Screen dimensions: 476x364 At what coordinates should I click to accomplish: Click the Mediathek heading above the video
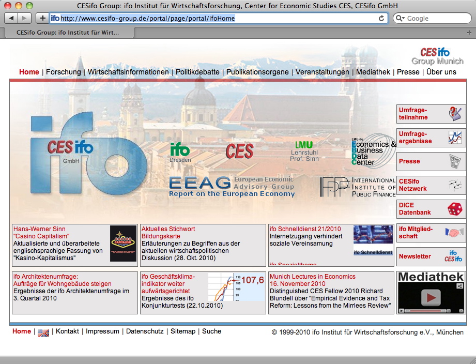431,277
